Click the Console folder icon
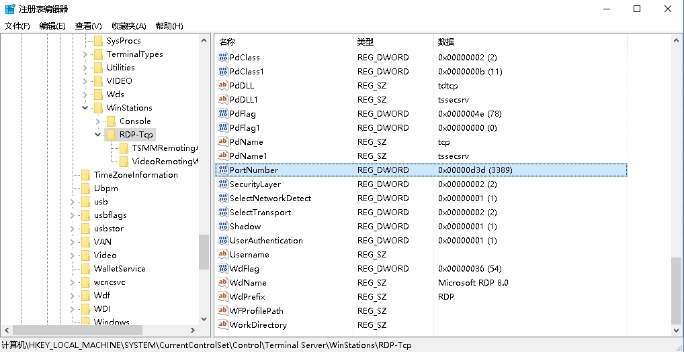This screenshot has height=352, width=684. click(111, 121)
